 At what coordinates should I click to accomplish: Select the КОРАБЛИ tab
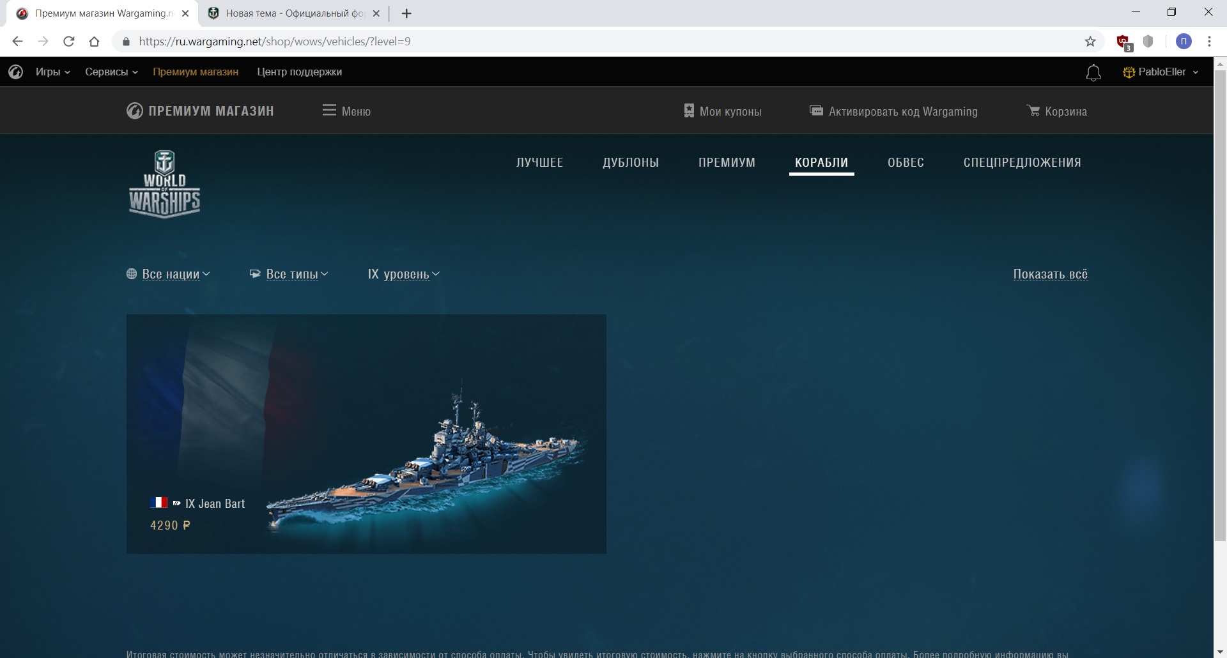pos(821,162)
